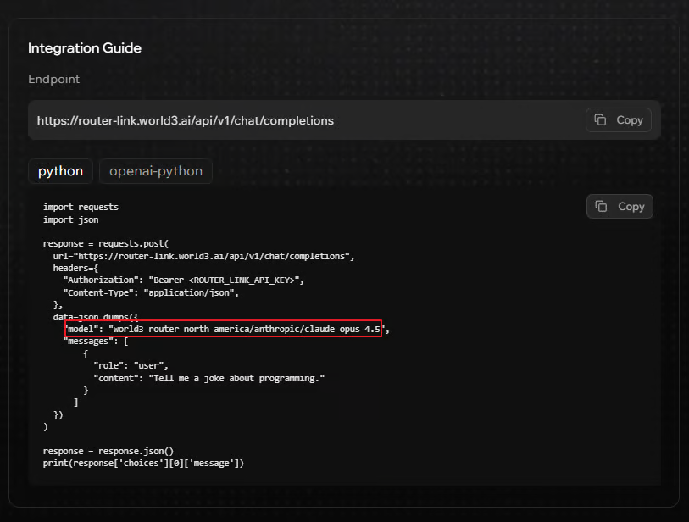The height and width of the screenshot is (522, 689).
Task: Open the openai-python tab
Action: pyautogui.click(x=156, y=171)
